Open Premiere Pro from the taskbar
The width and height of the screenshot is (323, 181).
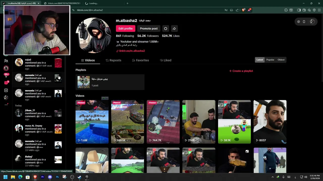click(42, 177)
